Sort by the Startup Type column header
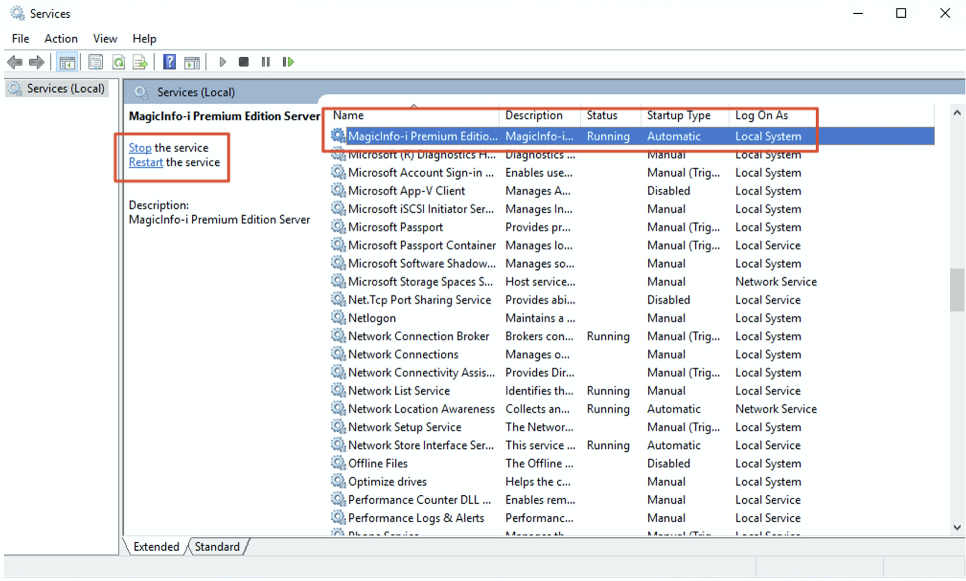 [686, 115]
